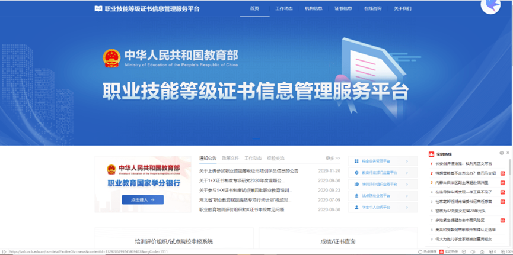This screenshot has height=255, width=513.
Task: Open notice 职业教育培训评价组织和X证书申报常见问题
Action: point(242,209)
